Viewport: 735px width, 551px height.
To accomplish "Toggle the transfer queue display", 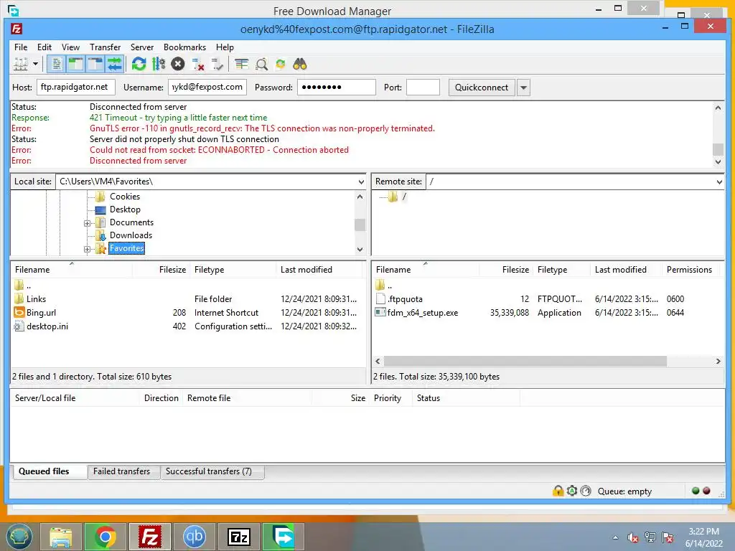I will (114, 64).
